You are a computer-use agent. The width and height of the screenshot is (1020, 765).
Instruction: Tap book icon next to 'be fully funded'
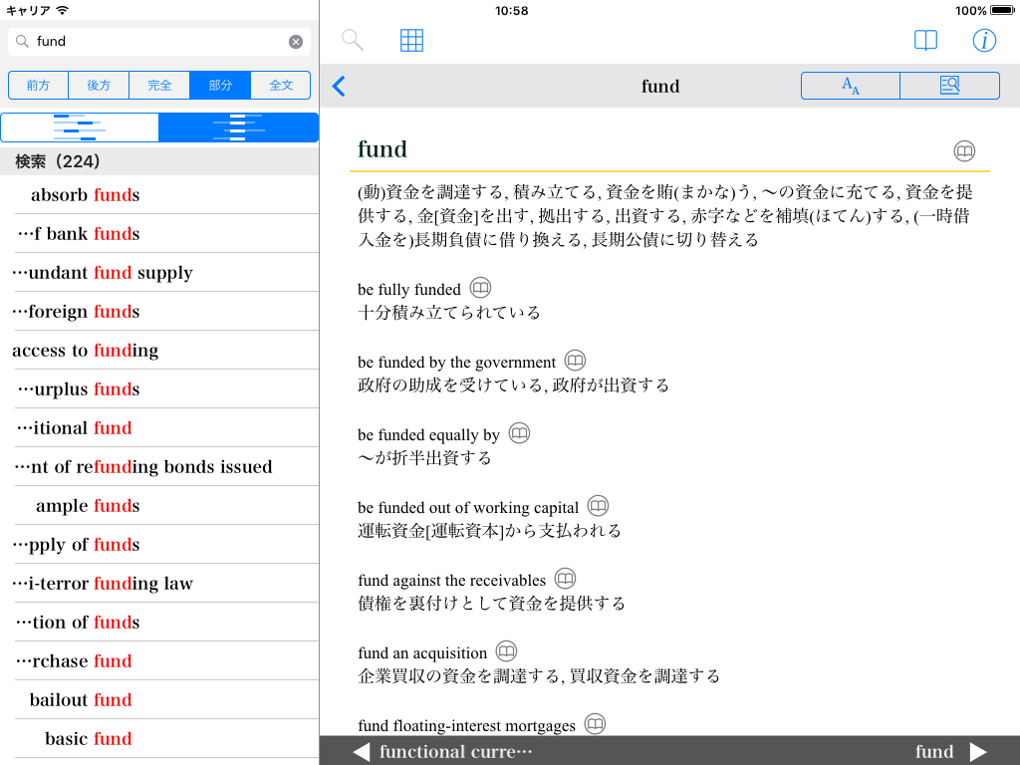point(480,288)
